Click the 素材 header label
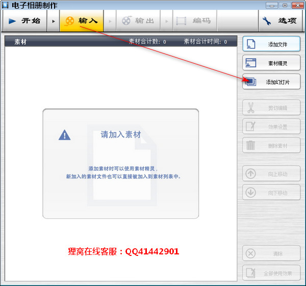Image resolution: width=306 pixels, height=286 pixels. point(20,42)
